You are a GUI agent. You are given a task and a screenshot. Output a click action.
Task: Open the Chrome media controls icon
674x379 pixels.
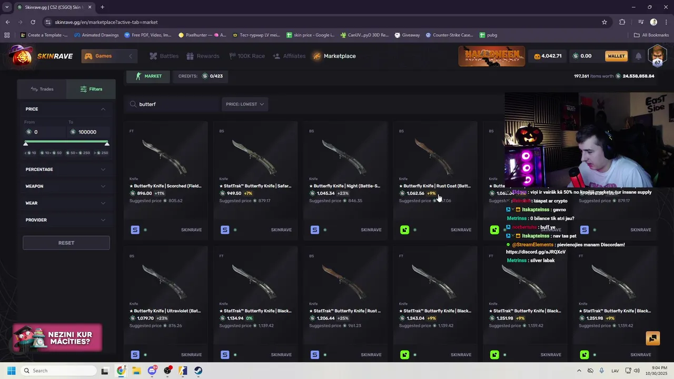[641, 22]
